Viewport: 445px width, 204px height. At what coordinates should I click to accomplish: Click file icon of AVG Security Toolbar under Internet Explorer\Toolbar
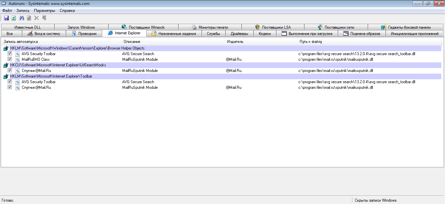[x=18, y=82]
